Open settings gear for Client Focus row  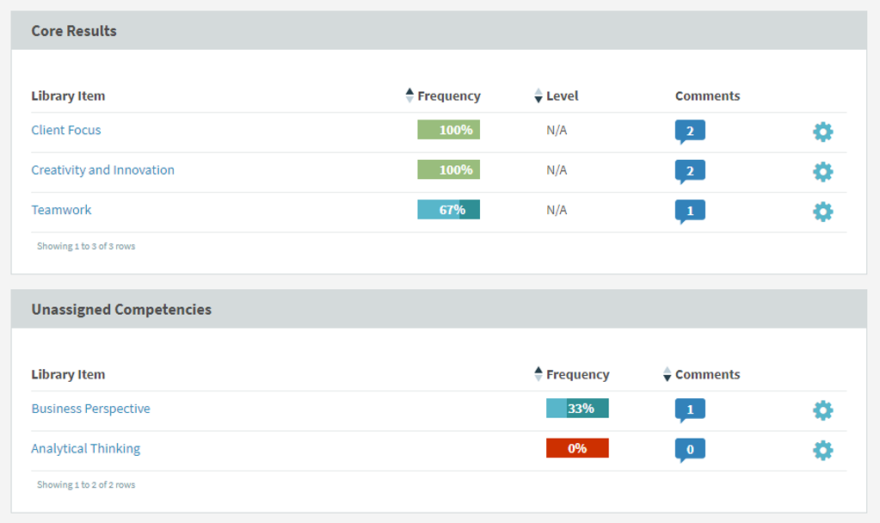[823, 132]
